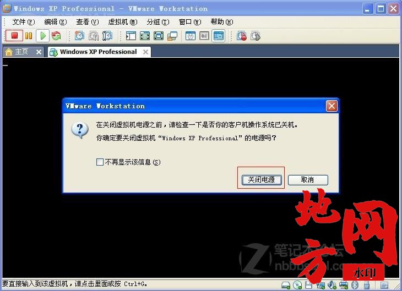This screenshot has height=291, width=402.
Task: Click the 取消 button
Action: (308, 180)
